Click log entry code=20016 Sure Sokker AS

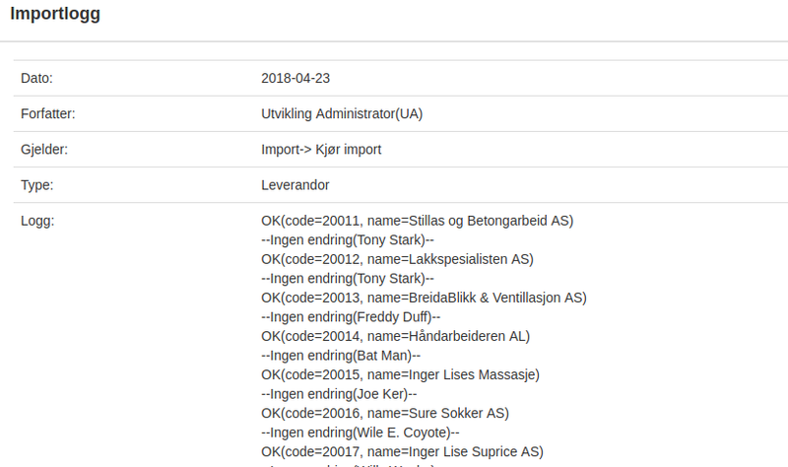[385, 413]
